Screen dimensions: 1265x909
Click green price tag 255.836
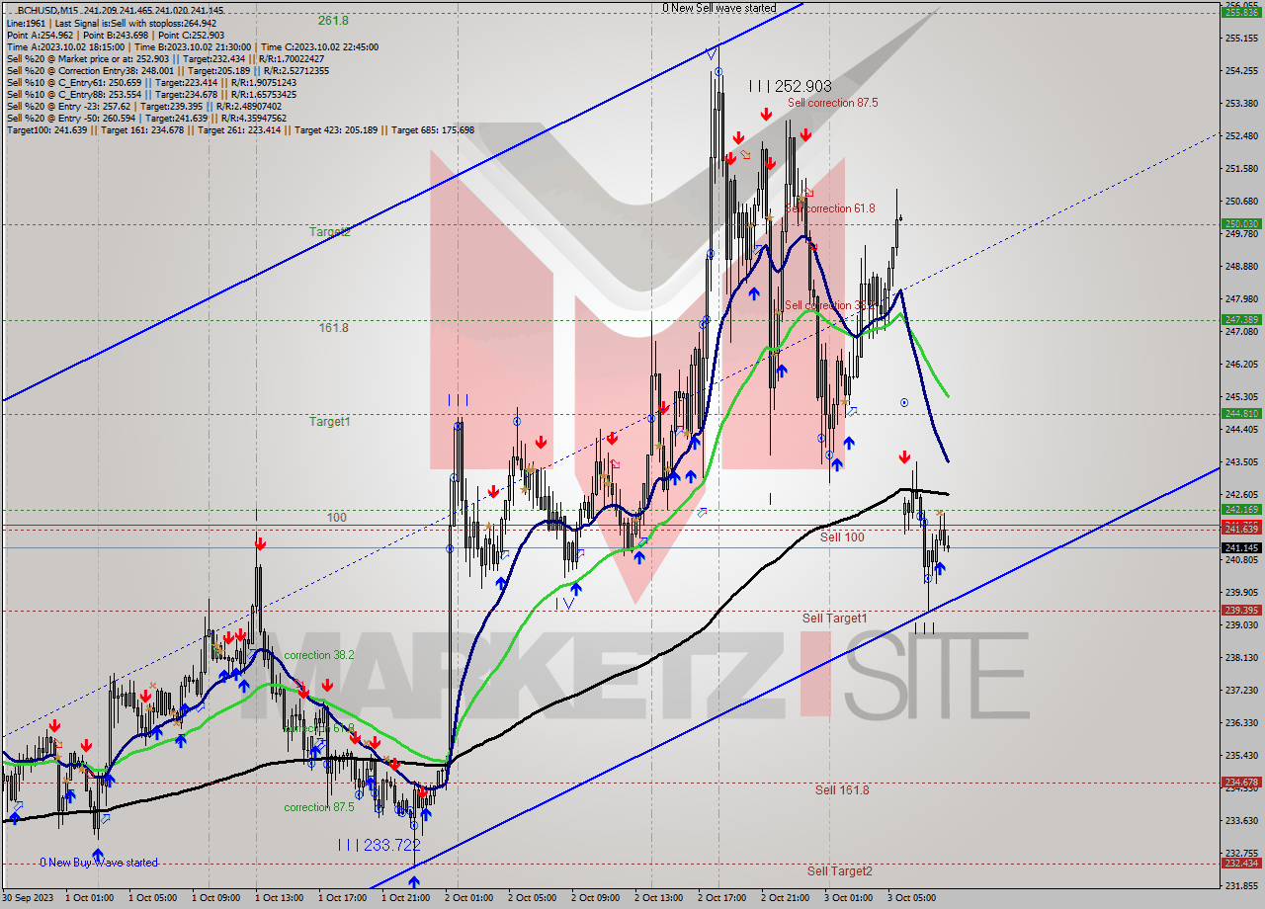click(1241, 12)
